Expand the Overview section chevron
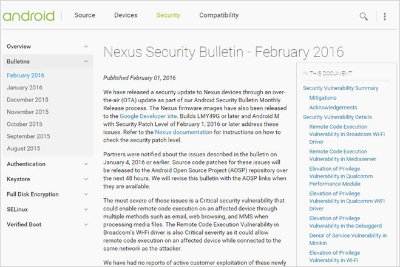400x267 pixels. (x=86, y=46)
